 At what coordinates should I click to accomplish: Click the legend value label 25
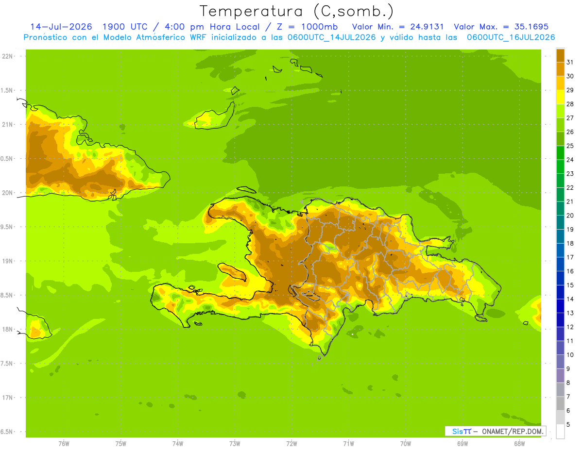570,146
